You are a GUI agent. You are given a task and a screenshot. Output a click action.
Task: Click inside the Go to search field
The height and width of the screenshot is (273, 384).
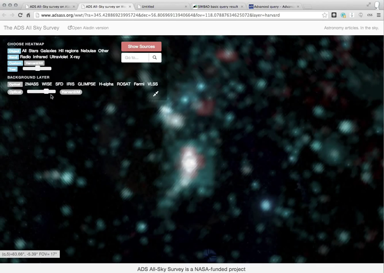tap(135, 58)
